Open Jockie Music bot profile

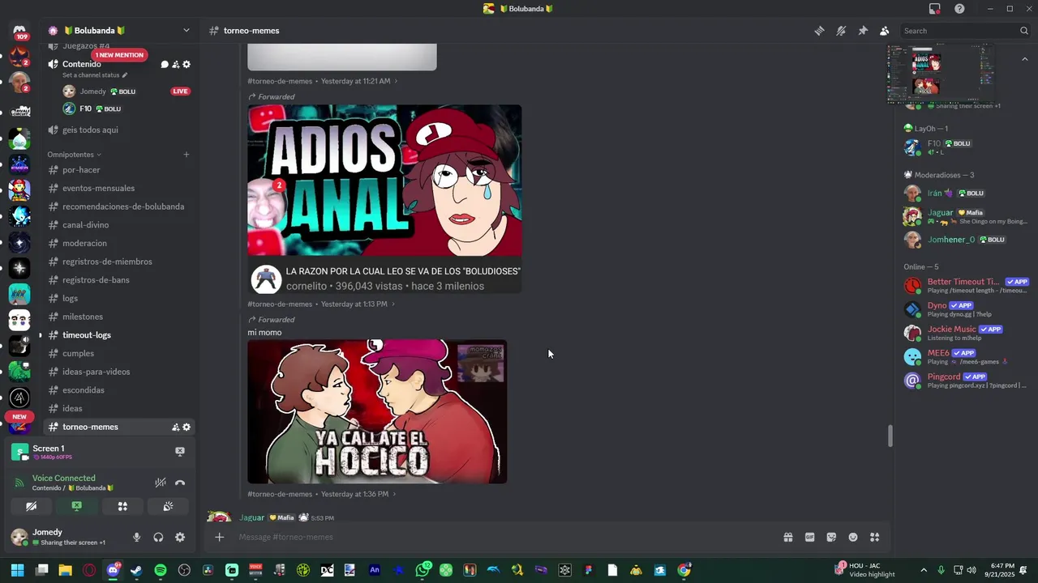point(965,333)
